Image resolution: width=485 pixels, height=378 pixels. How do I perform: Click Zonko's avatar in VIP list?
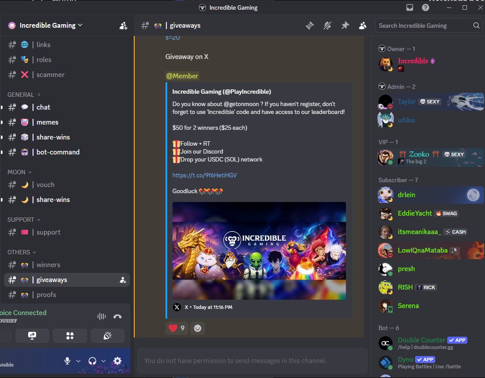pyautogui.click(x=386, y=157)
